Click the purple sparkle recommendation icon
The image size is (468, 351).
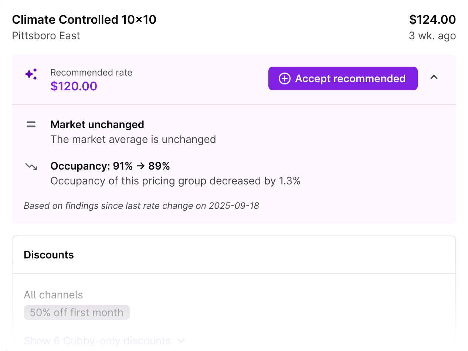31,74
